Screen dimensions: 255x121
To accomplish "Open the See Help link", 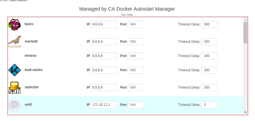I will point(127,15).
